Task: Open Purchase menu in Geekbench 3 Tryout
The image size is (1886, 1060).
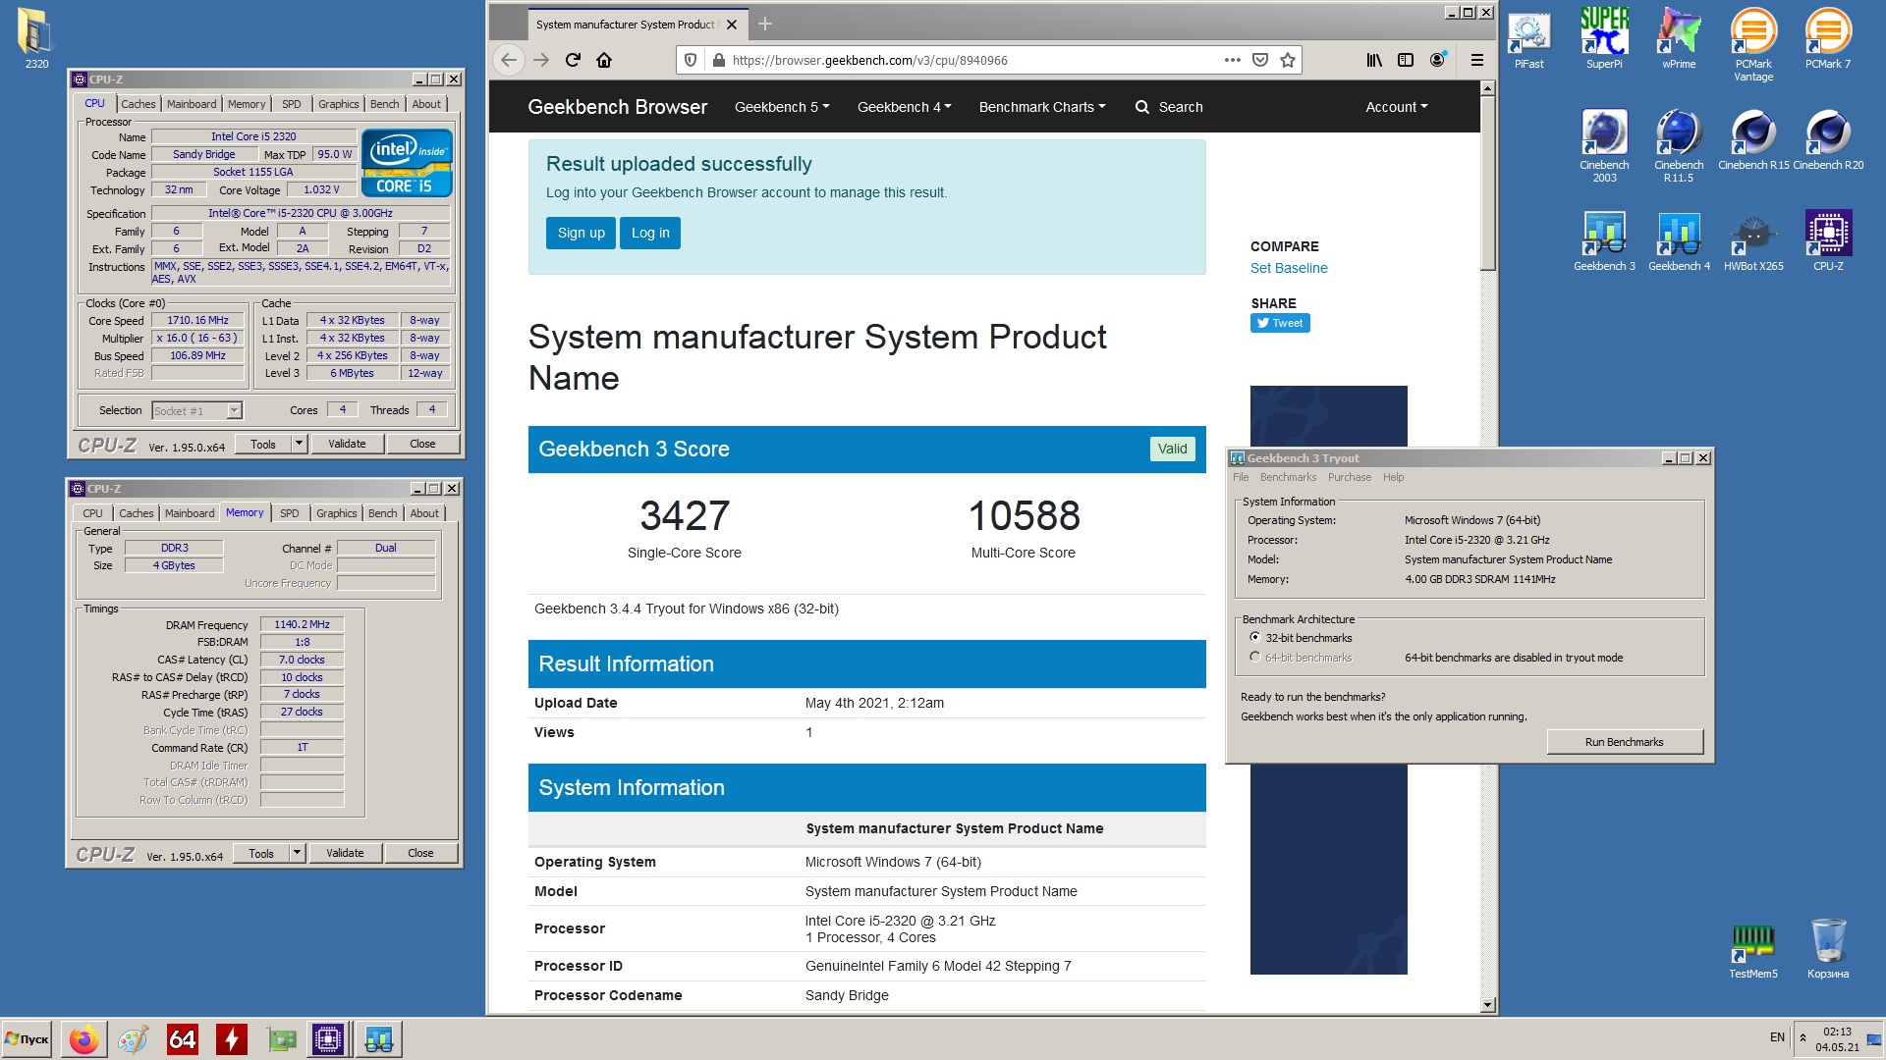Action: [x=1349, y=477]
